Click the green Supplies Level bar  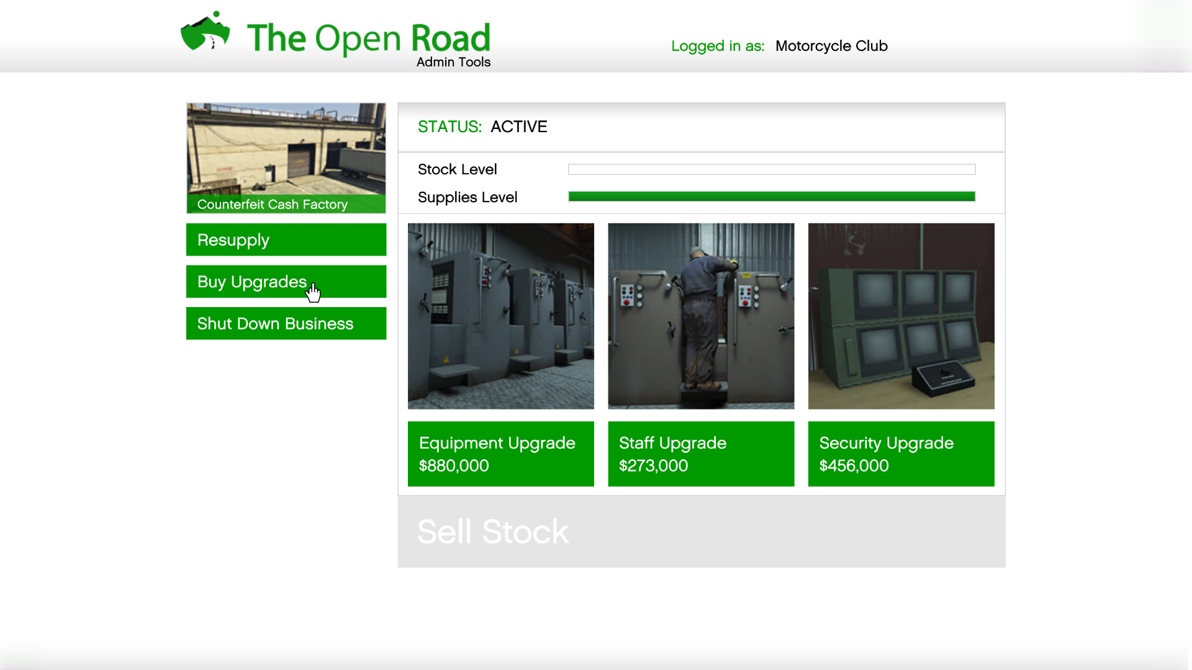click(771, 197)
